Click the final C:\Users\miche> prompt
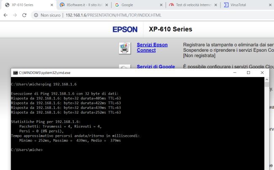The height and width of the screenshot is (170, 274). pyautogui.click(x=27, y=150)
